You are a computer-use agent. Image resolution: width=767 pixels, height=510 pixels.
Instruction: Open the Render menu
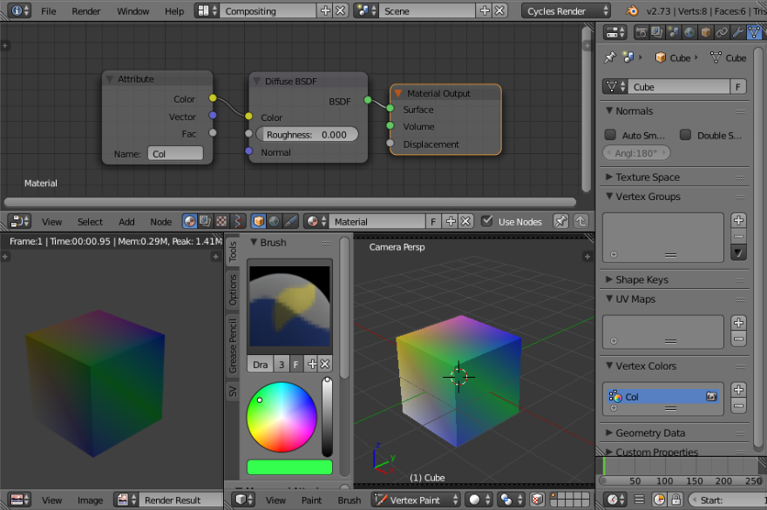tap(85, 11)
